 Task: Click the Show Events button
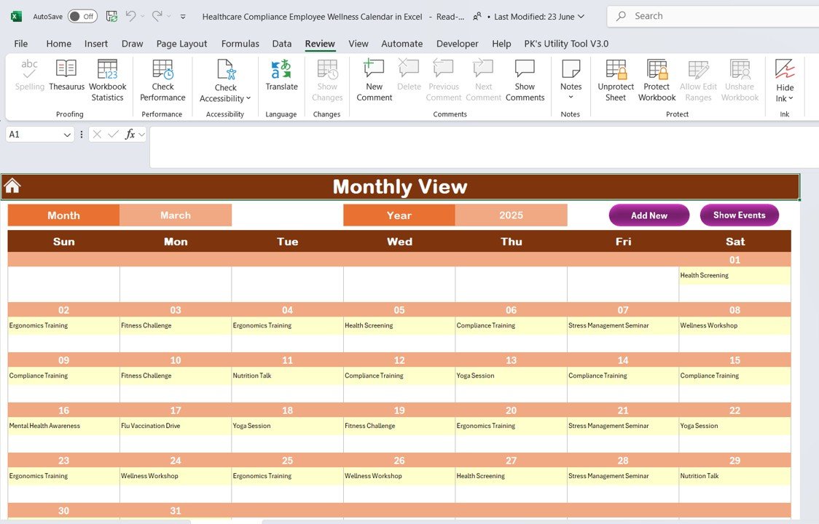(739, 215)
